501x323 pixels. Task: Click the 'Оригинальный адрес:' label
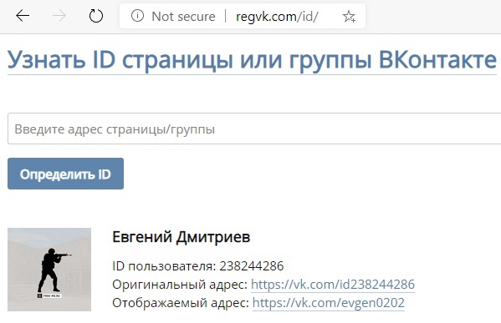tap(180, 285)
